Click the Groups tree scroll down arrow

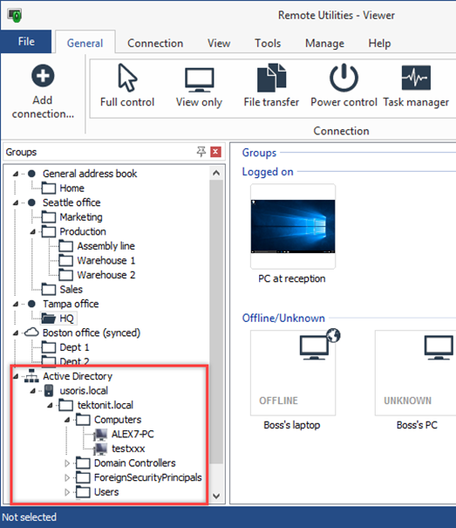[x=216, y=496]
